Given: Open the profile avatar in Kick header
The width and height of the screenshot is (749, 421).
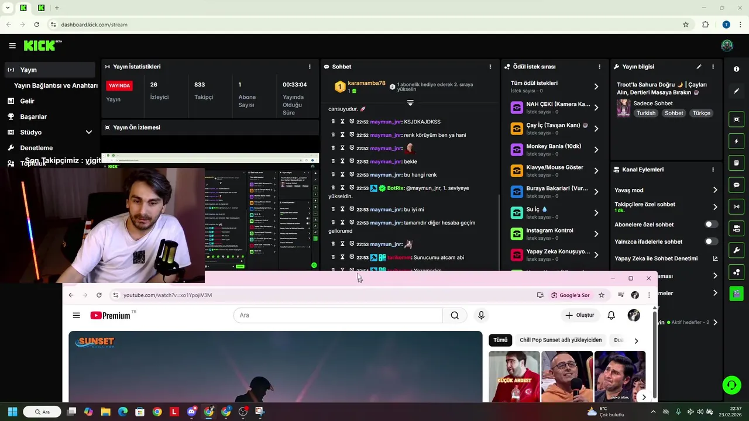Looking at the screenshot, I should click(x=727, y=46).
